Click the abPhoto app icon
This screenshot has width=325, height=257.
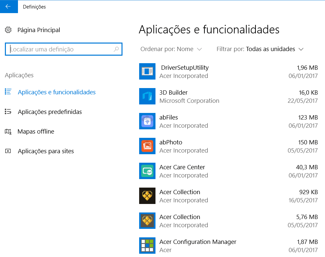[x=147, y=146]
